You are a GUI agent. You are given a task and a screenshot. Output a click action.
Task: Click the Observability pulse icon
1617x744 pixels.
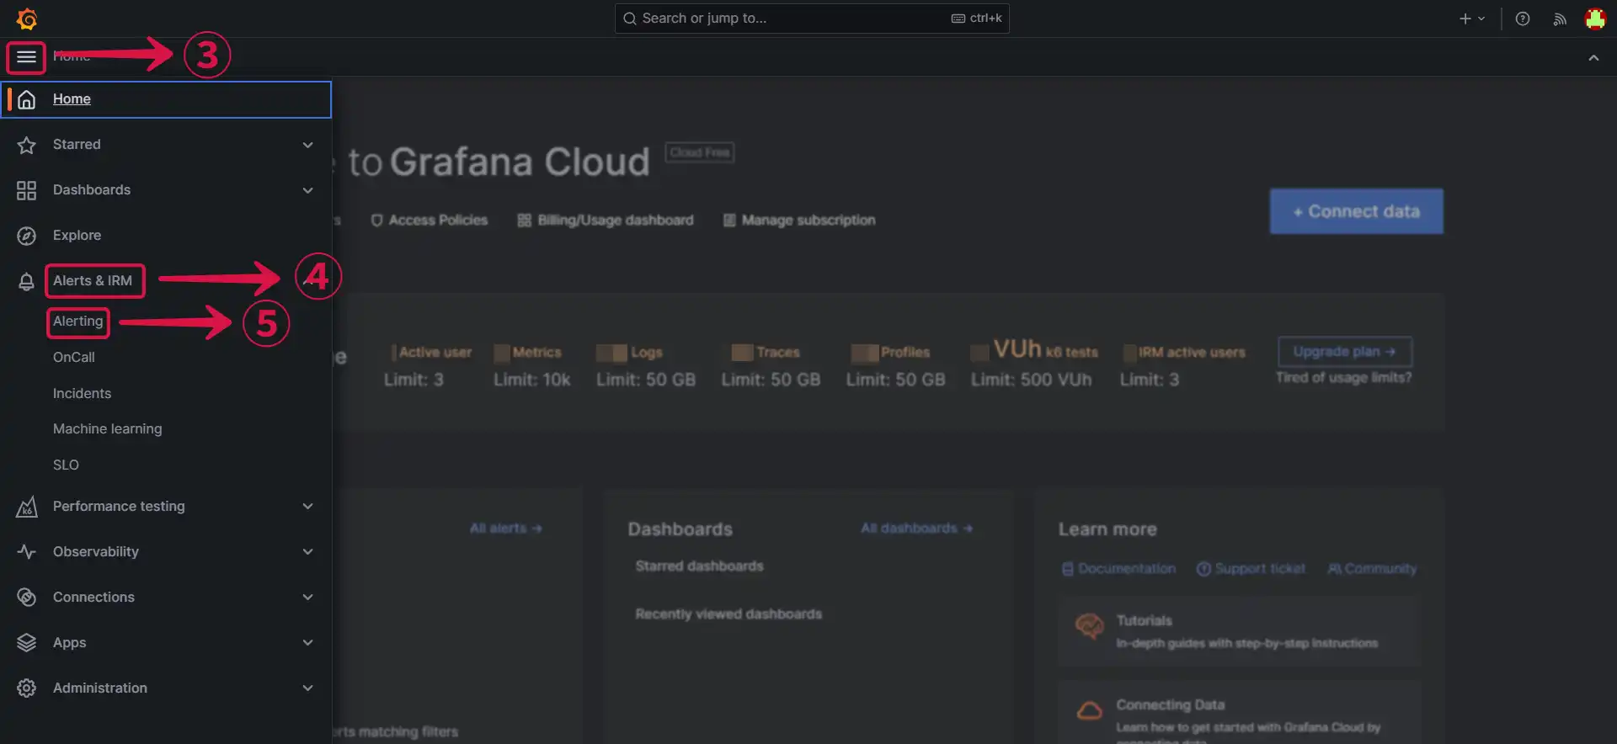tap(27, 552)
